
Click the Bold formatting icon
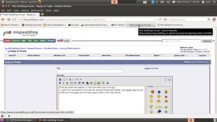pyautogui.click(x=60, y=83)
